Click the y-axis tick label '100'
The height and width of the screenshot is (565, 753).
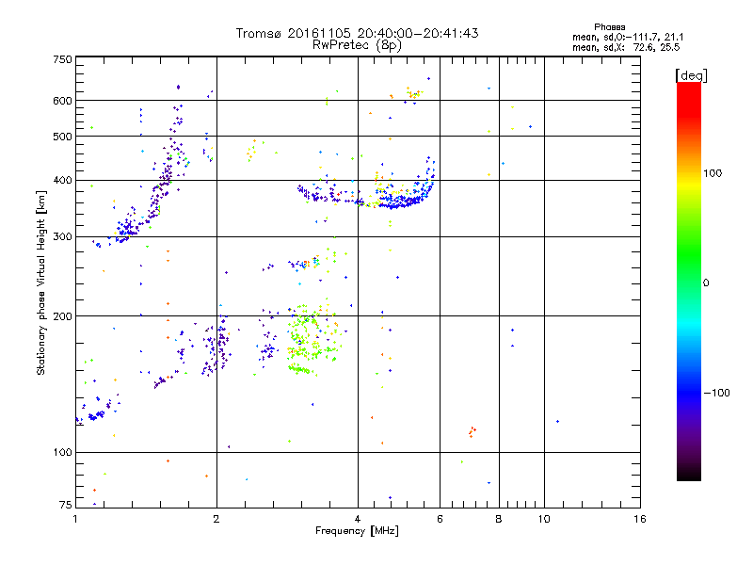pyautogui.click(x=62, y=453)
